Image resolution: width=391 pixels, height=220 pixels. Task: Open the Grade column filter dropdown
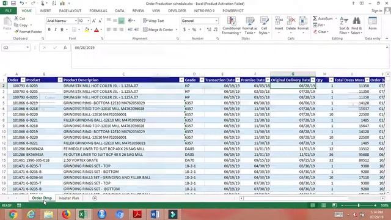coord(202,80)
